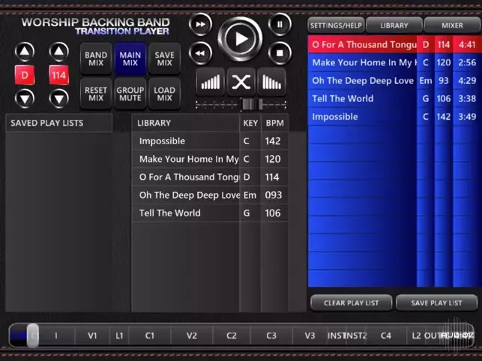This screenshot has width=482, height=361.
Task: Jump to verse V3 on timeline
Action: pos(310,336)
